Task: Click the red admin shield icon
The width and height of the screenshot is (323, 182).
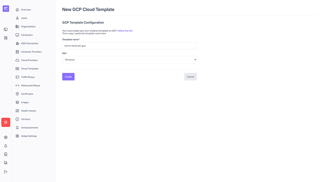Action: pos(6,122)
